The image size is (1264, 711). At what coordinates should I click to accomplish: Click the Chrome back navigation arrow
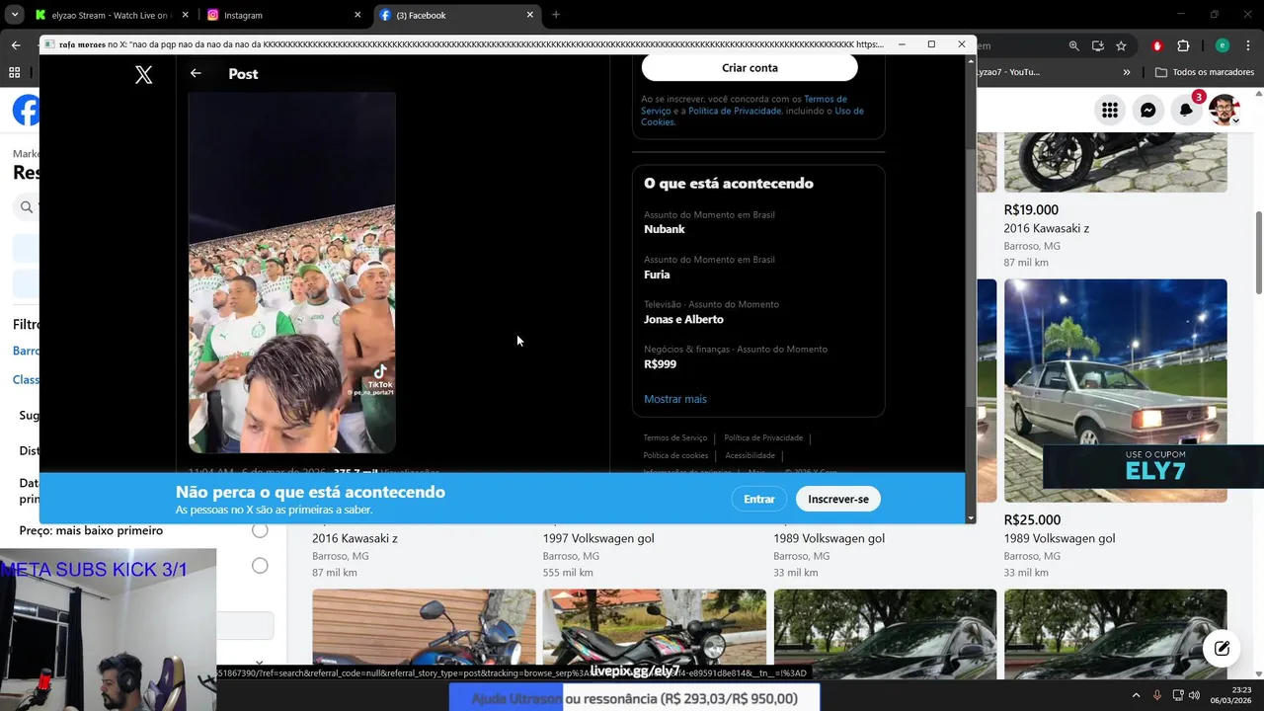[16, 45]
